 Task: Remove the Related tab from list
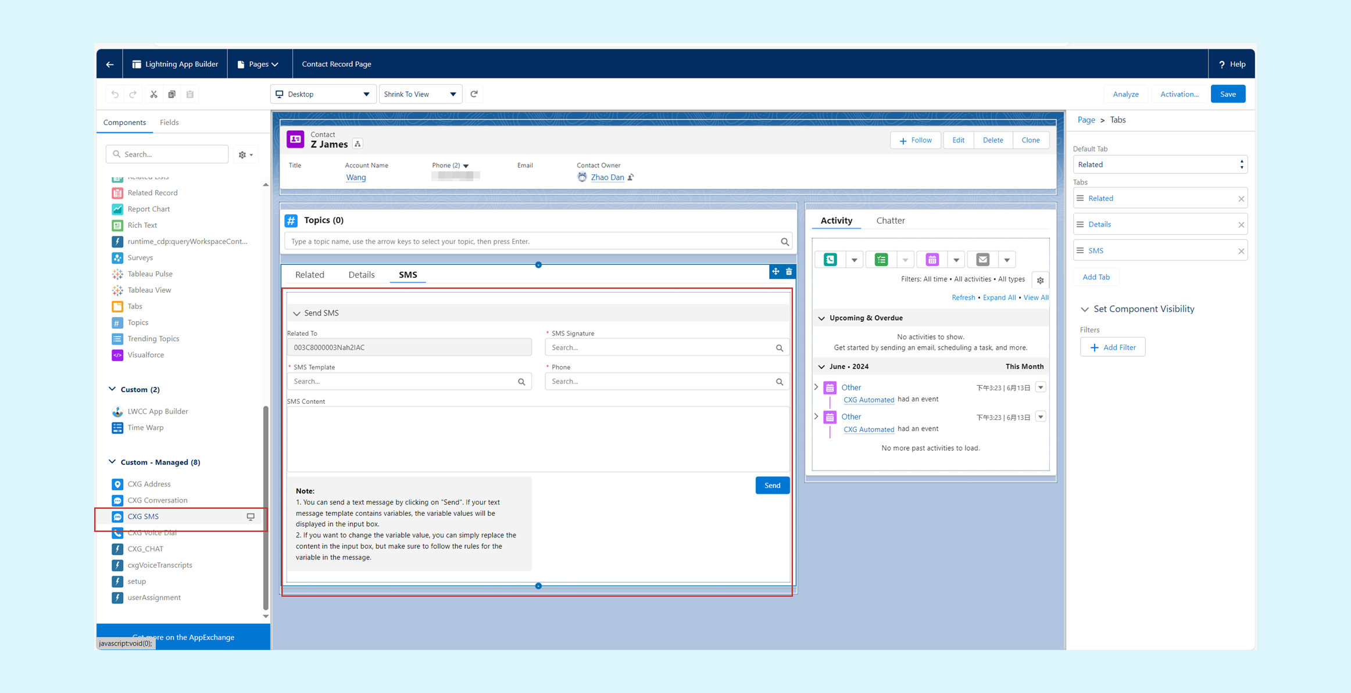point(1241,199)
